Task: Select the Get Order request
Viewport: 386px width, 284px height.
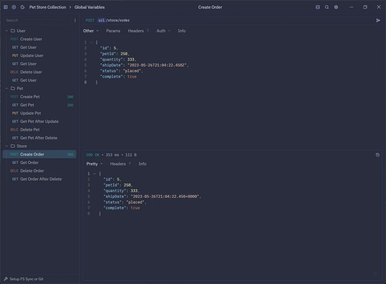Action: click(39, 162)
